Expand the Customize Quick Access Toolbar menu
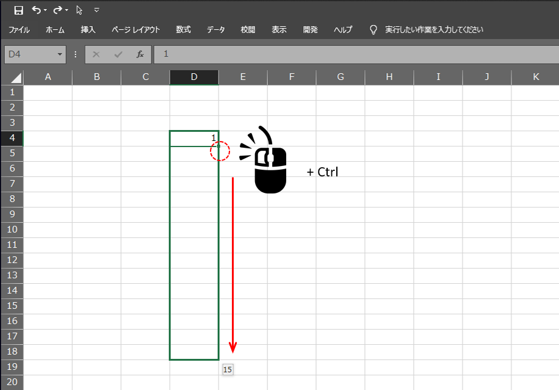This screenshot has height=390, width=559. (x=96, y=10)
